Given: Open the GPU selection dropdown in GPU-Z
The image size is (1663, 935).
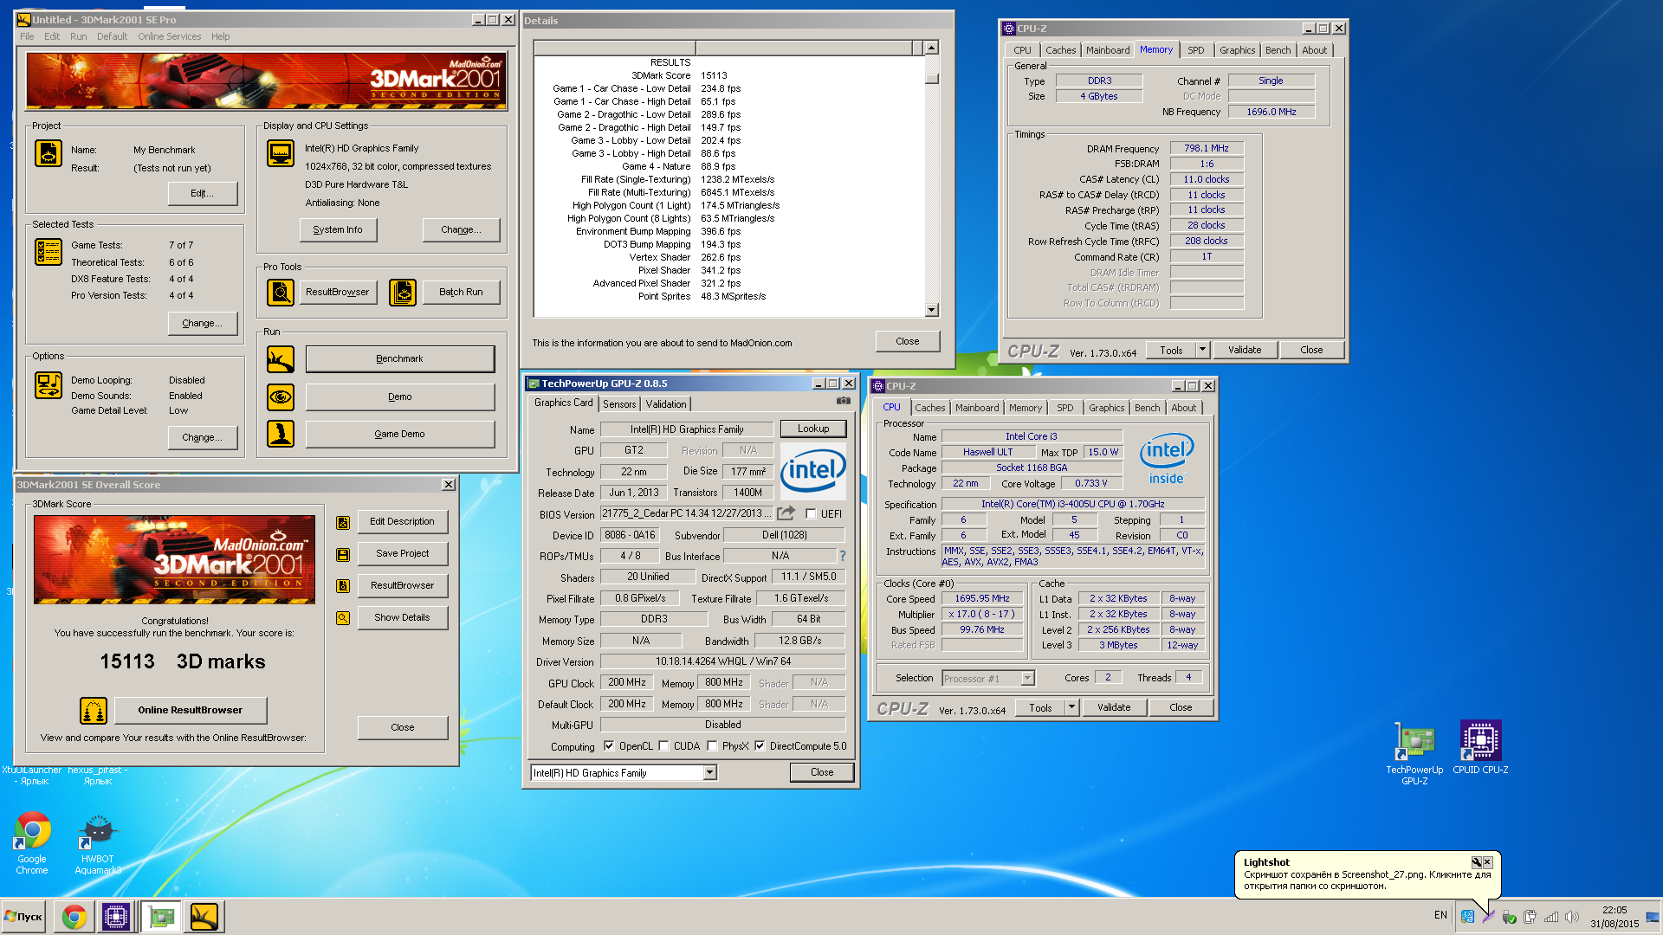Looking at the screenshot, I should (x=709, y=773).
